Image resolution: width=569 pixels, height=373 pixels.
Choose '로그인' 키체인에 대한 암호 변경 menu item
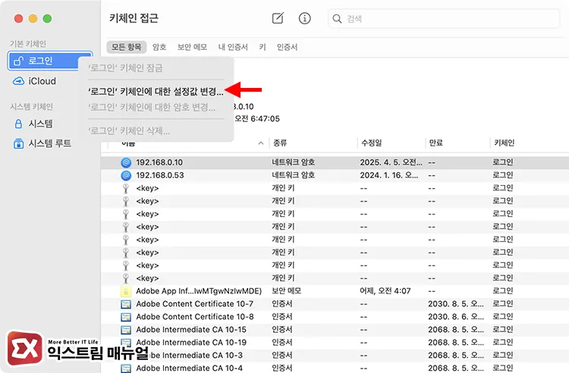152,108
